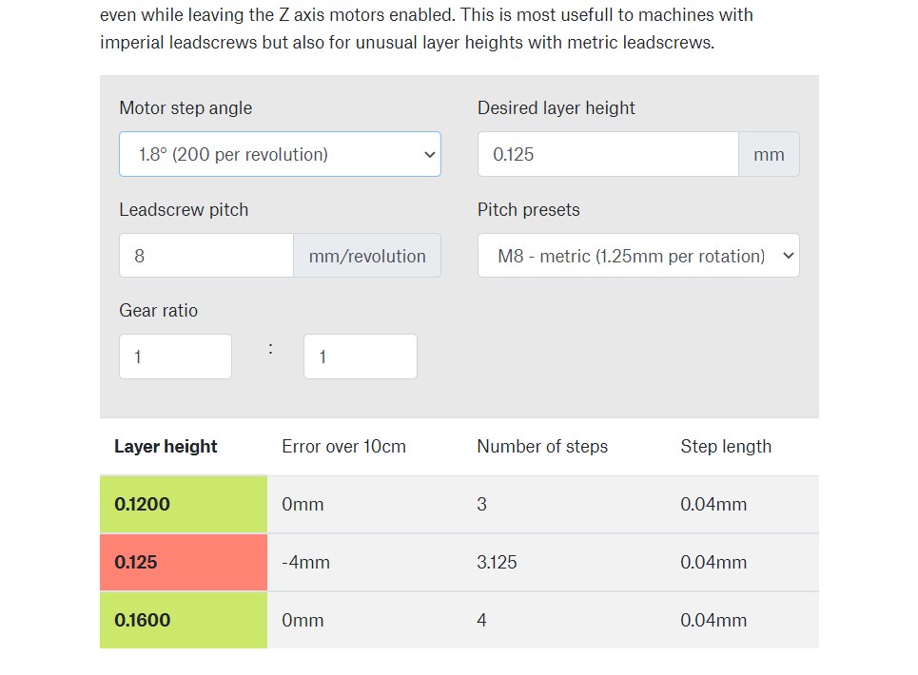Click the Gear ratio label
Viewport: 918px width, 675px height.
(158, 310)
